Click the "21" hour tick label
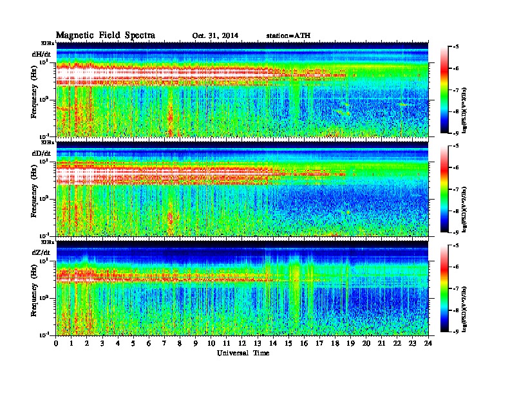Screen dimensions: 510x394 381,343
